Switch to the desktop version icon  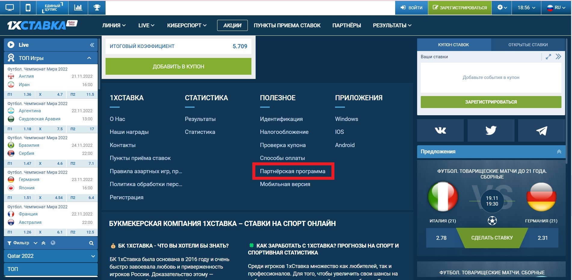[10, 8]
